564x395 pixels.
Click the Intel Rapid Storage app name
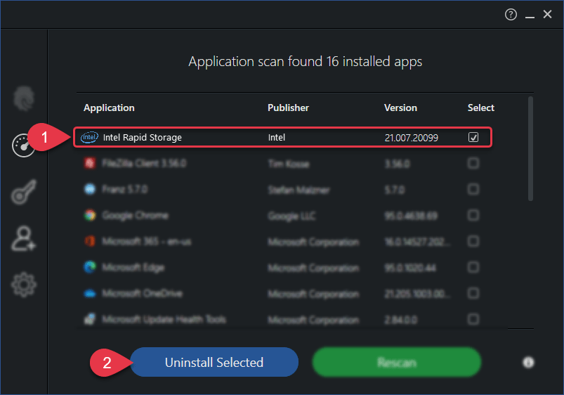143,137
